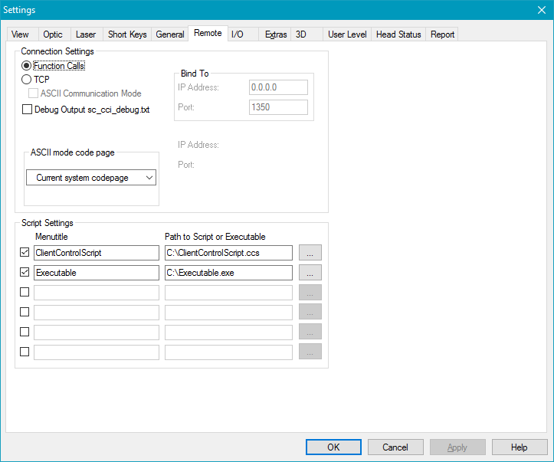Switch to the I/O tab
This screenshot has height=462, width=554.
pyautogui.click(x=238, y=34)
